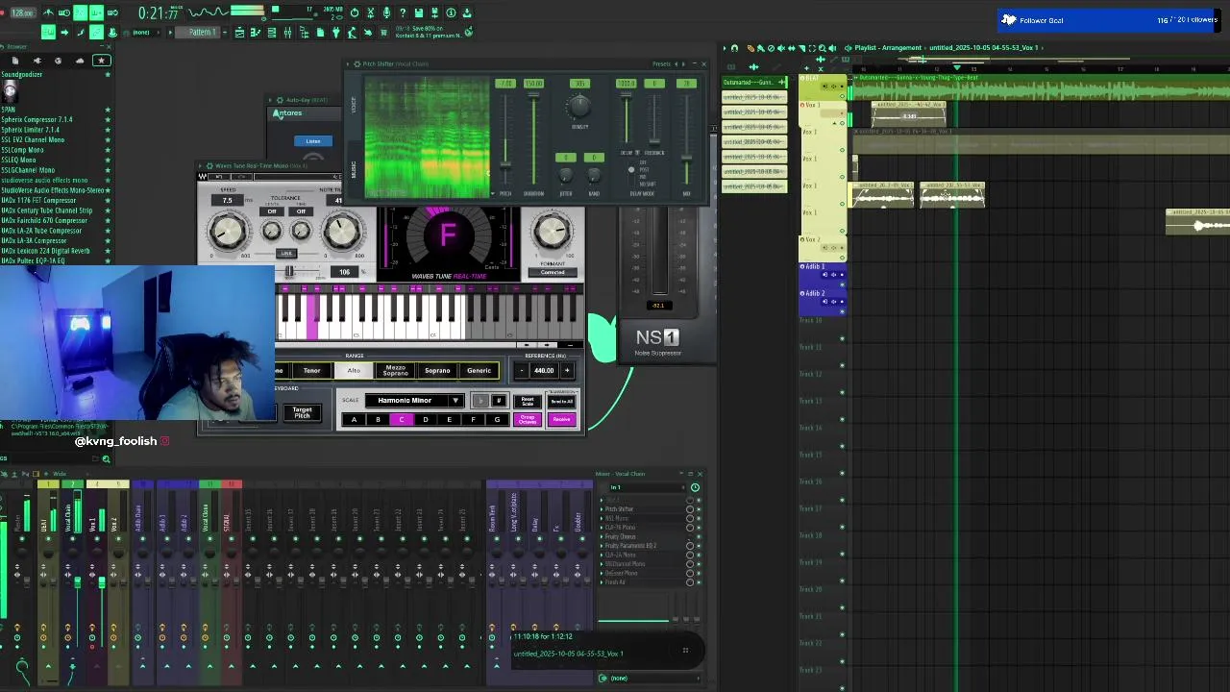Image resolution: width=1230 pixels, height=692 pixels.
Task: Open the plugin picker plug icon
Action: click(335, 33)
